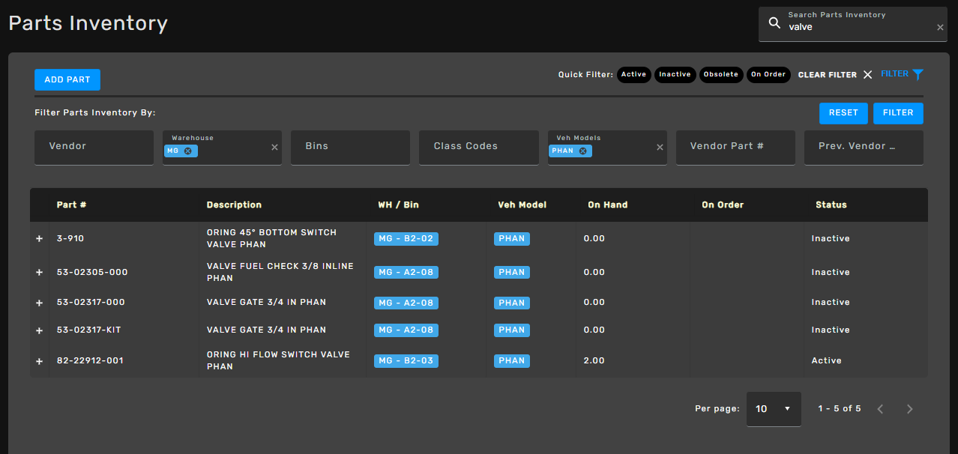
Task: Toggle the Active quick filter
Action: pos(633,75)
